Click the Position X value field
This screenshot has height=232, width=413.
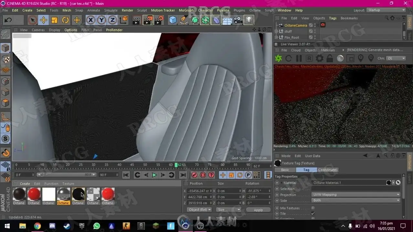(x=199, y=191)
